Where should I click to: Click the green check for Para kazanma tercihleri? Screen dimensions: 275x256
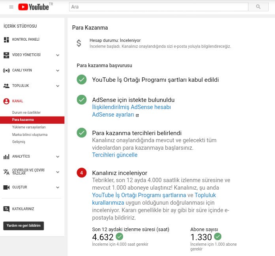point(82,133)
